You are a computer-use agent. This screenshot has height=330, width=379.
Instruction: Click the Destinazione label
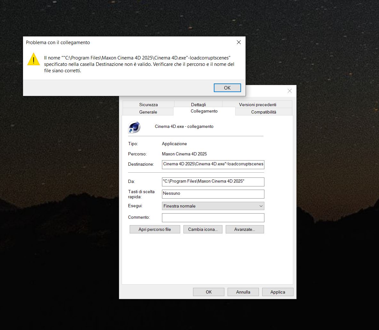141,164
